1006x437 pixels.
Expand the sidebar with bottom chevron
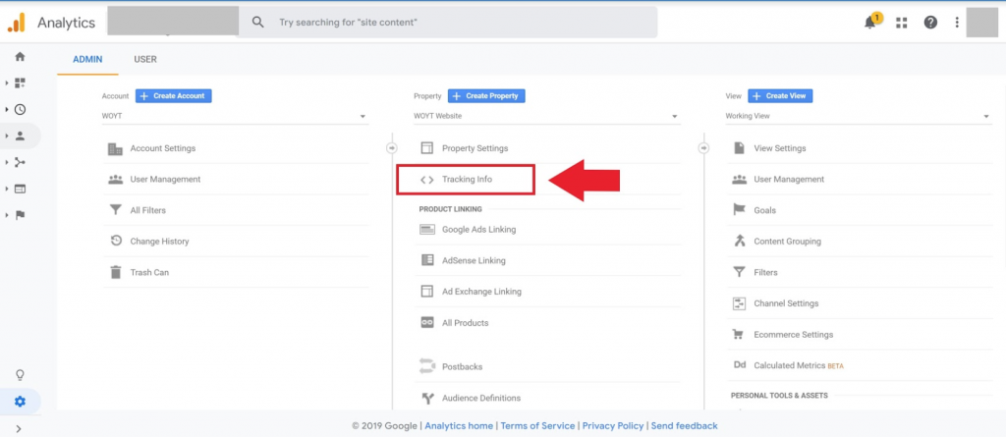[19, 428]
